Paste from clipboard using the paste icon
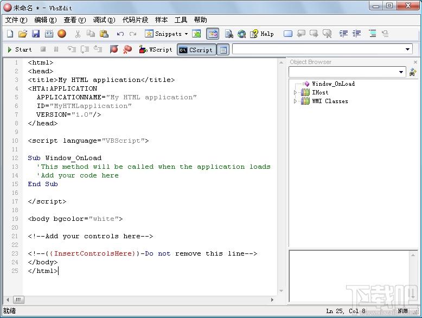 coord(104,34)
